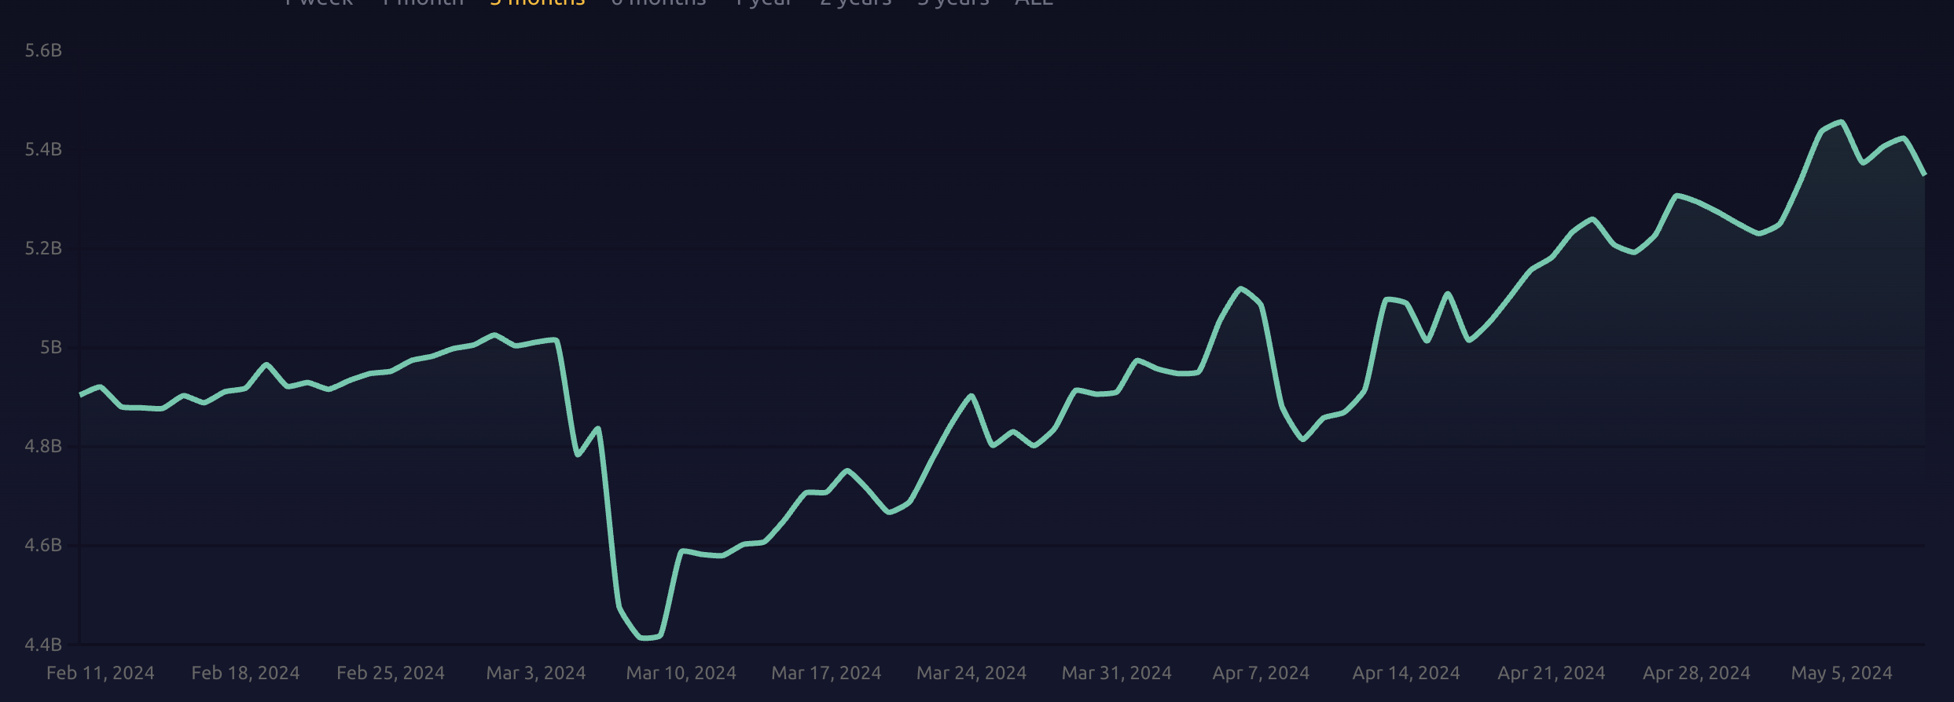Select the Mar 3, 2024 date label
Viewport: 1954px width, 702px height.
coord(536,674)
